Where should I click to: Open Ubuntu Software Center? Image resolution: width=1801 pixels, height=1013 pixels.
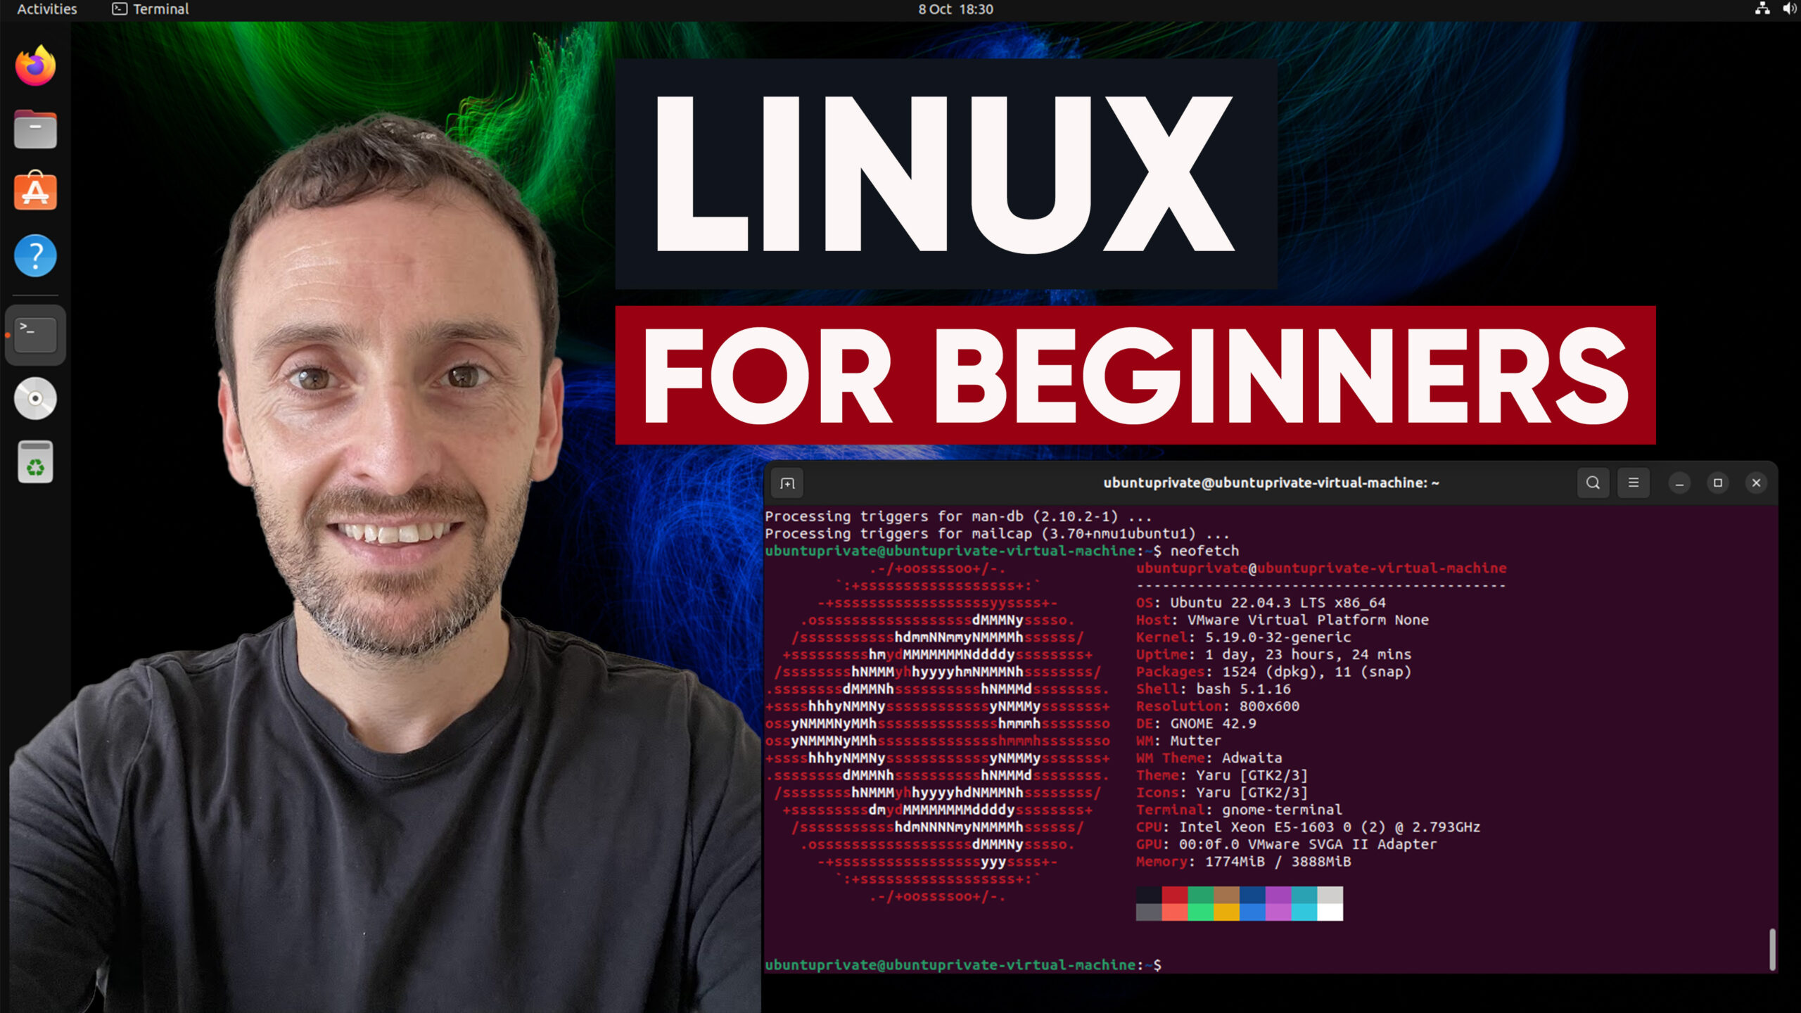pos(34,192)
